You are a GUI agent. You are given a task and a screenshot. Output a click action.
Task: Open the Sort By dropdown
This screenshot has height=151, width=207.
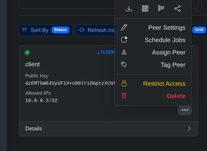39,30
